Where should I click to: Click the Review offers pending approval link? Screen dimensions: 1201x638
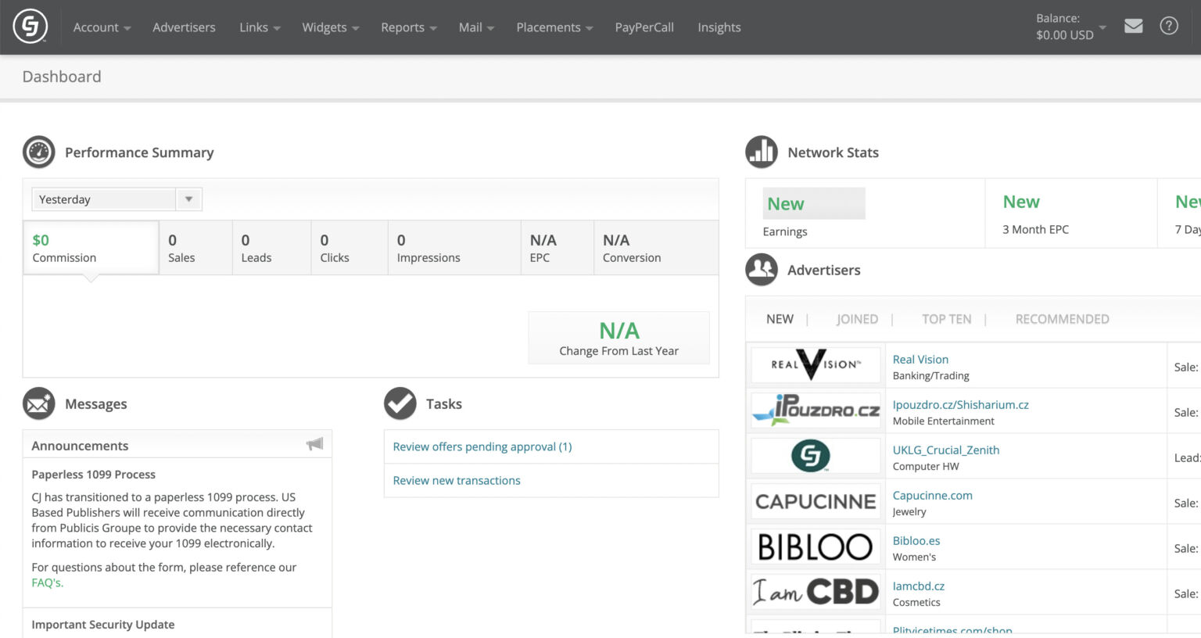coord(482,446)
